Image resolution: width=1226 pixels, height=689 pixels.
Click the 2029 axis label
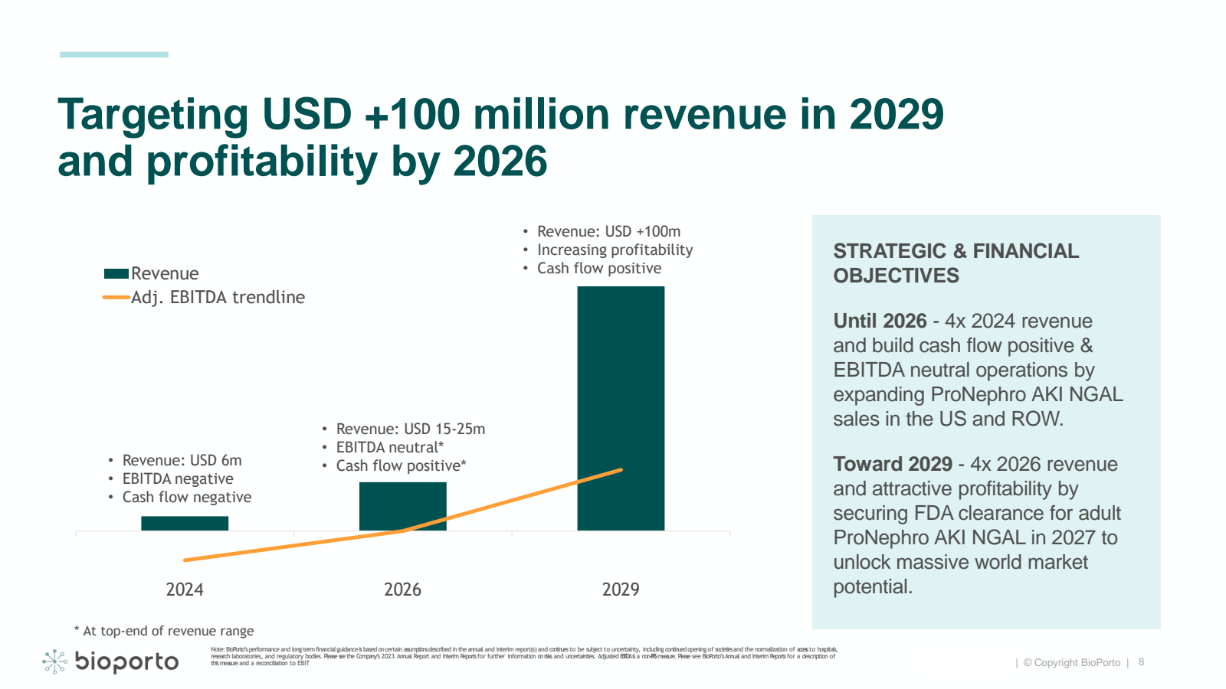[x=621, y=589]
